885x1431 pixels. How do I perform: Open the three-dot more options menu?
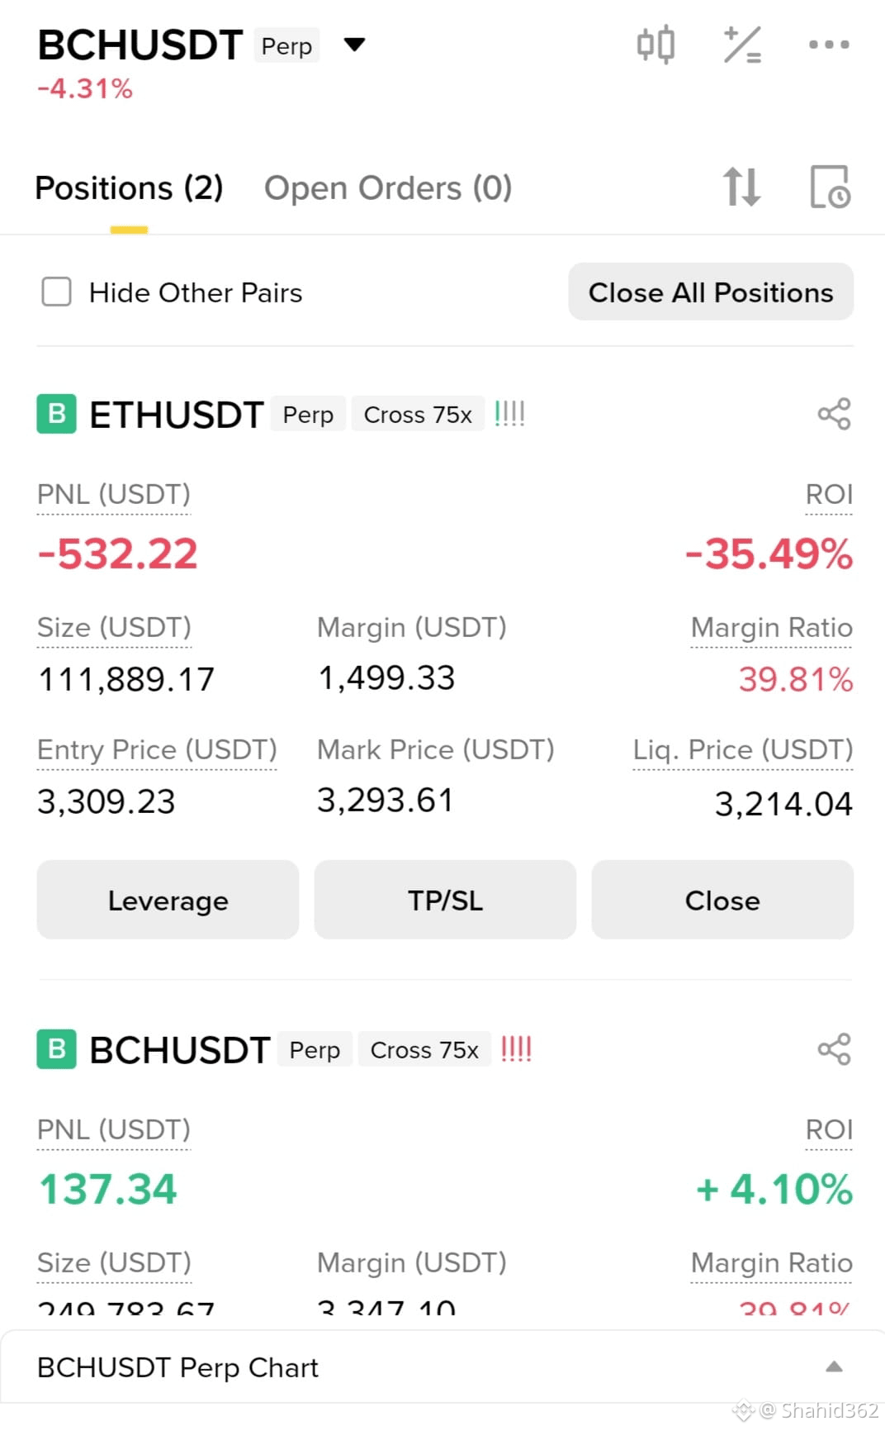pyautogui.click(x=829, y=45)
